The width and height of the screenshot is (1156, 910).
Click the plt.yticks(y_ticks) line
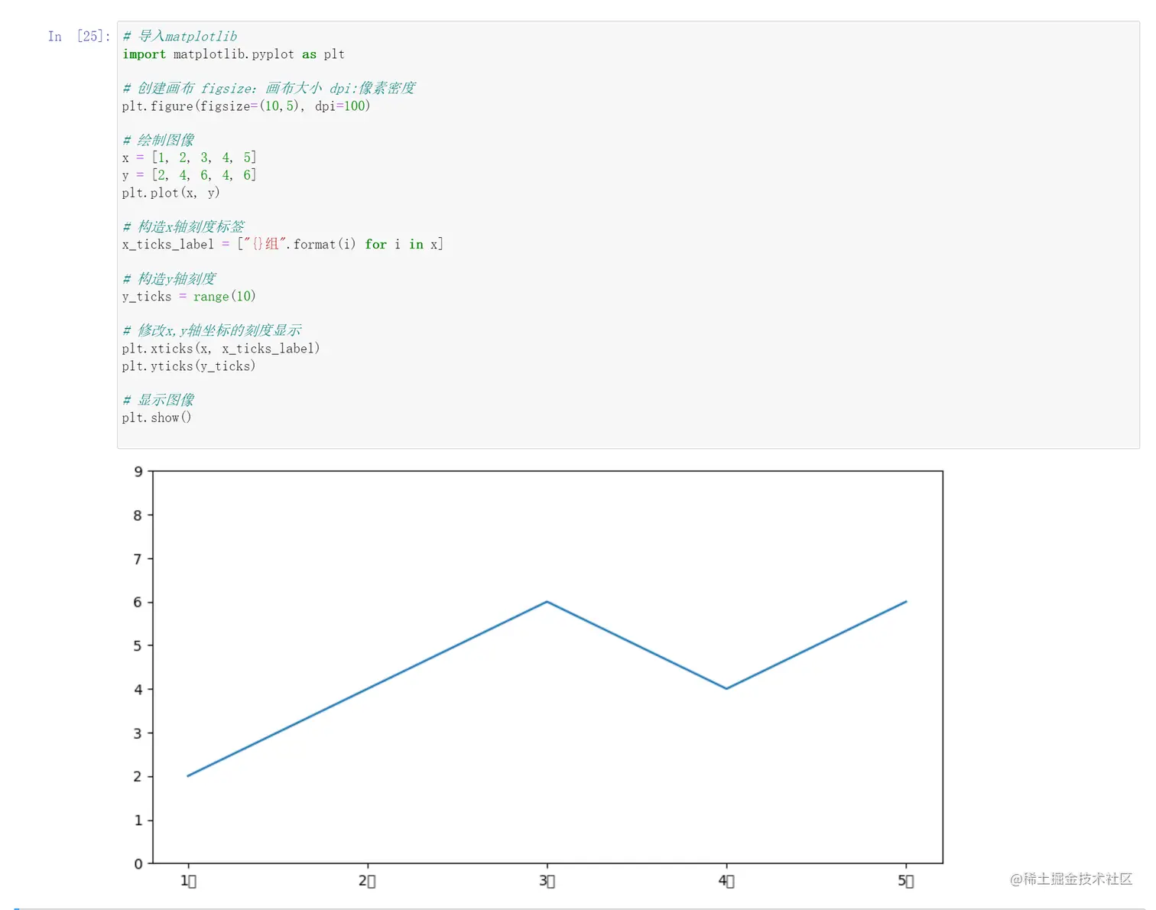189,366
